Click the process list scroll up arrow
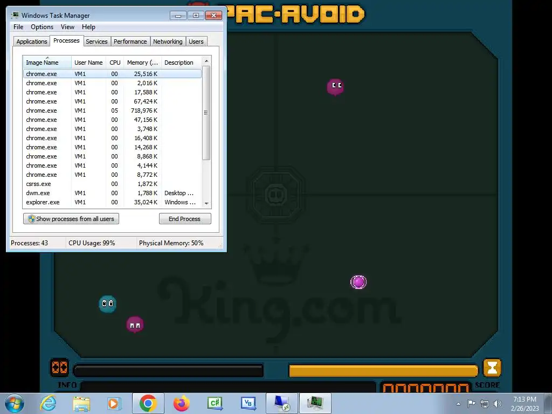 (206, 61)
